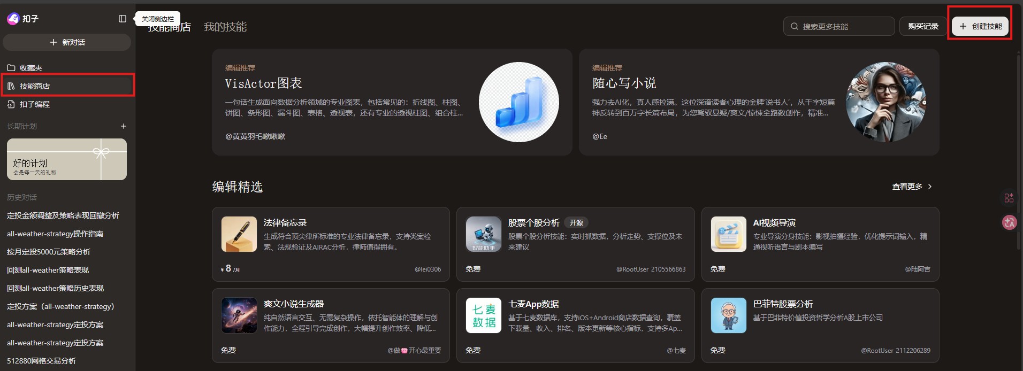
Task: Click the 爽文小说生成器 space icon
Action: click(239, 315)
